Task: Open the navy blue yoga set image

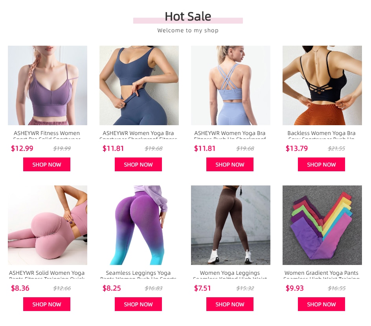Action: coord(139,85)
